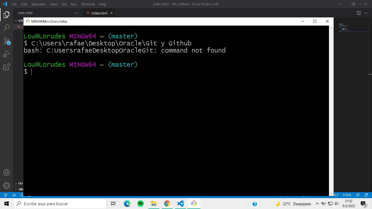Image resolution: width=372 pixels, height=209 pixels.
Task: Expand the OUTLINE section in Explorer
Action: (19, 183)
